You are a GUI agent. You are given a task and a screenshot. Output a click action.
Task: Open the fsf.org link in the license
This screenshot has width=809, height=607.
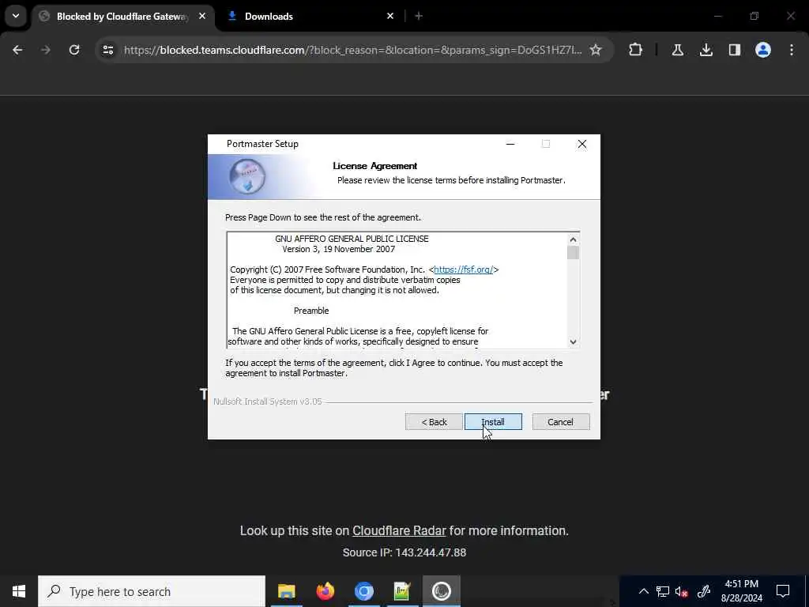pyautogui.click(x=463, y=270)
